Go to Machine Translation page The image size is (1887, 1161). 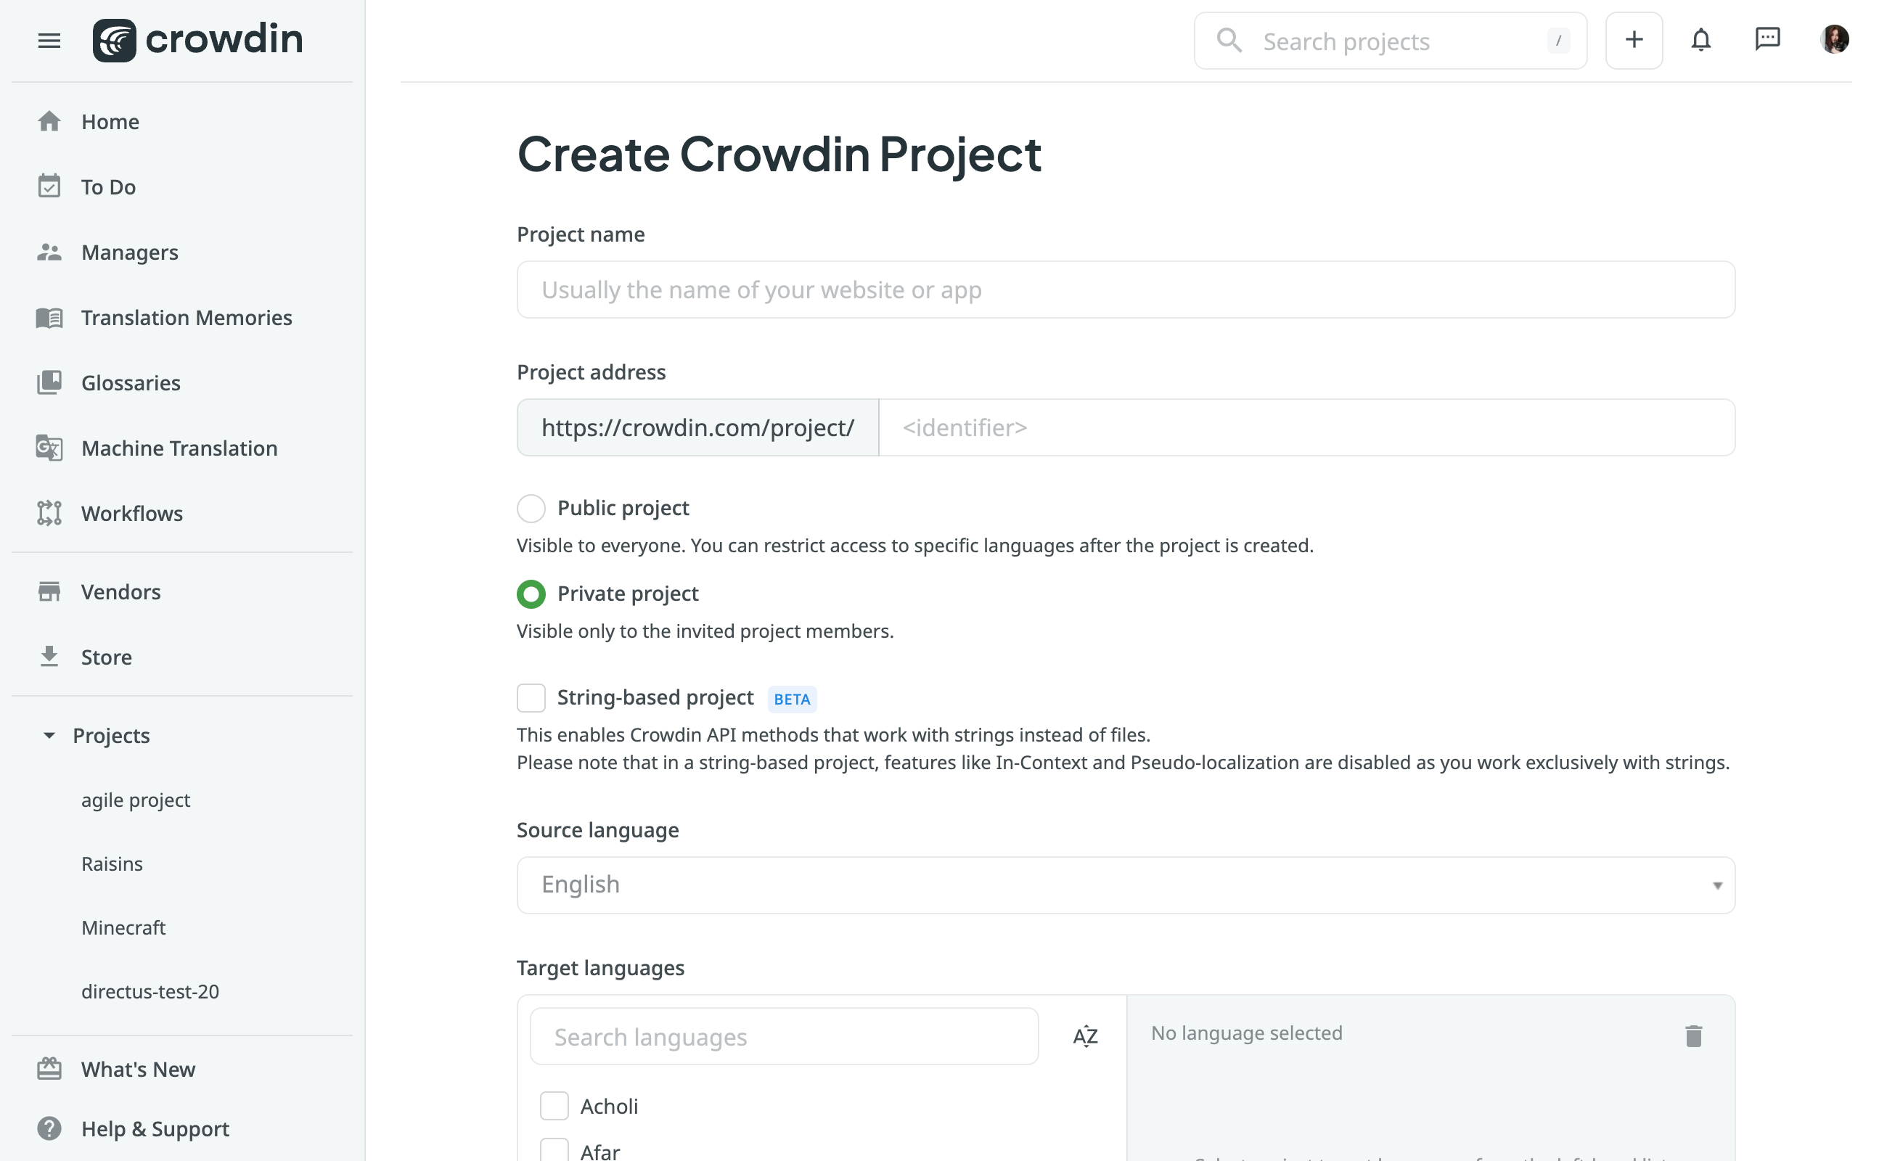pyautogui.click(x=179, y=448)
